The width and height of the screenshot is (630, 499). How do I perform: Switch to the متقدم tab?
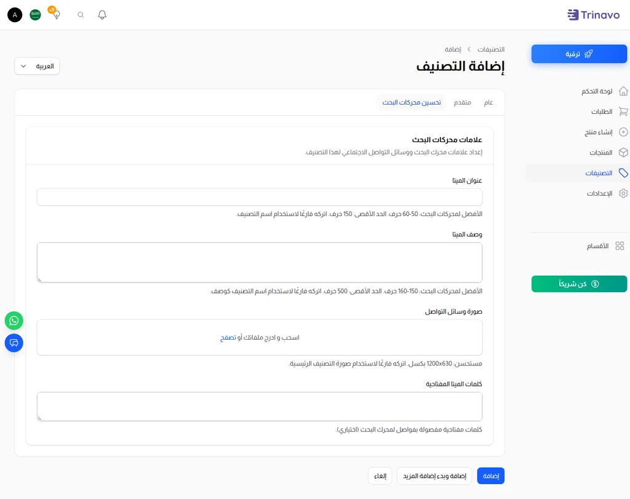pos(463,103)
